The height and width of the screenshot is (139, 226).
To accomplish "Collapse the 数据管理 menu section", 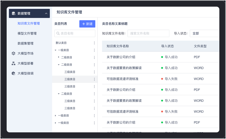I will (x=46, y=14).
